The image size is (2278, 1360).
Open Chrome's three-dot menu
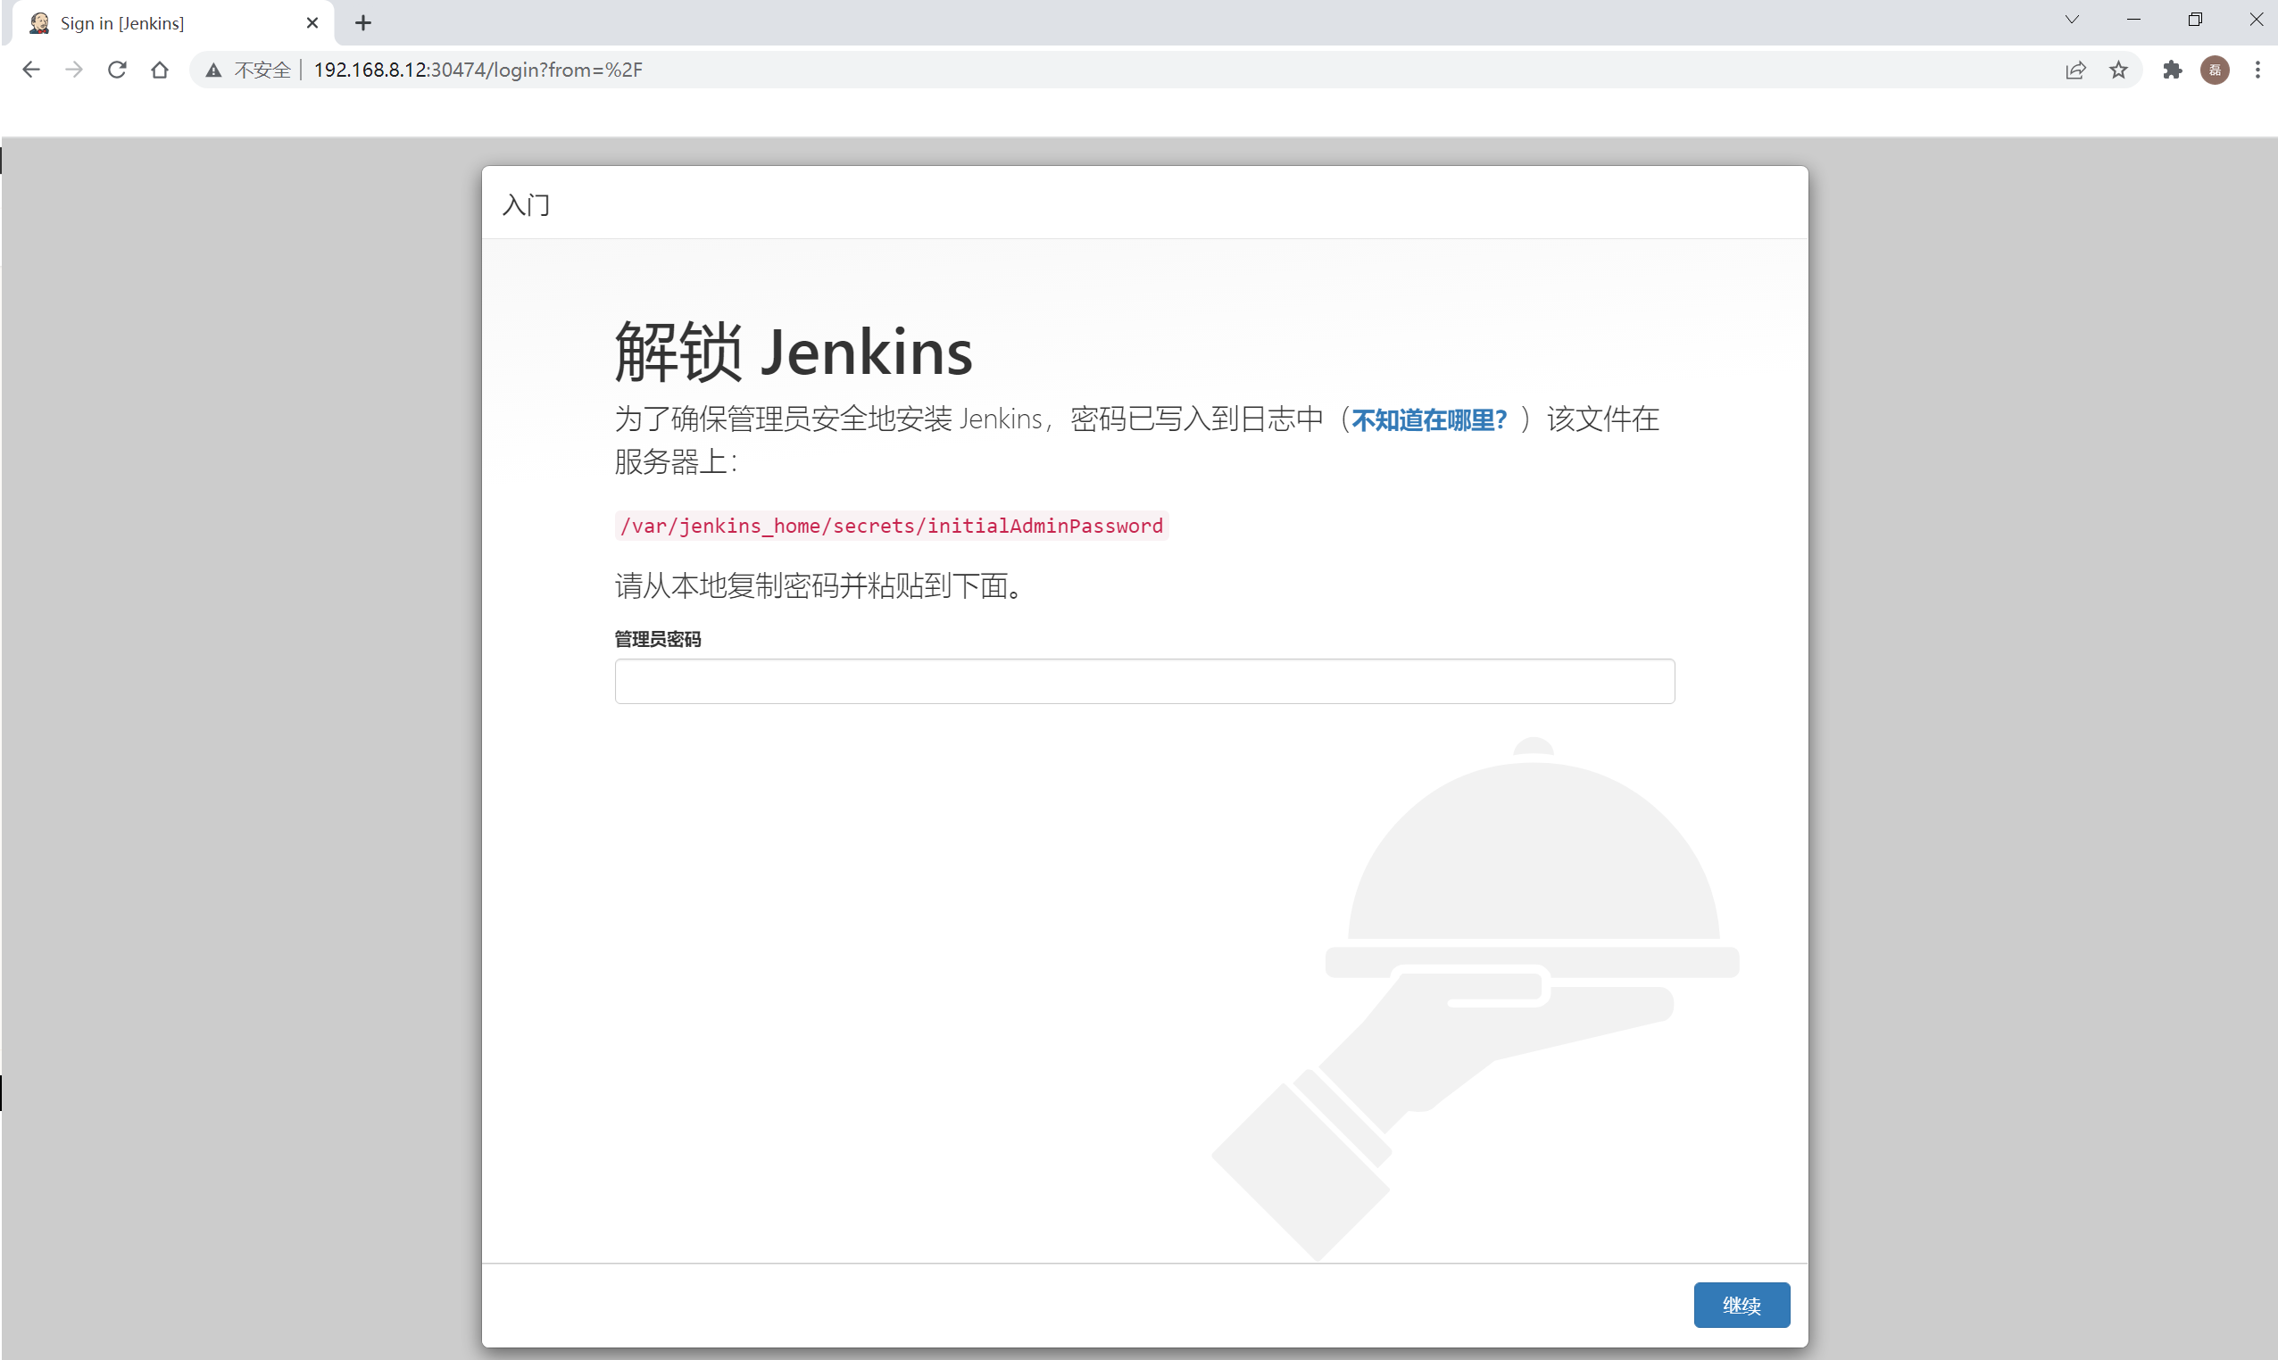[2257, 70]
